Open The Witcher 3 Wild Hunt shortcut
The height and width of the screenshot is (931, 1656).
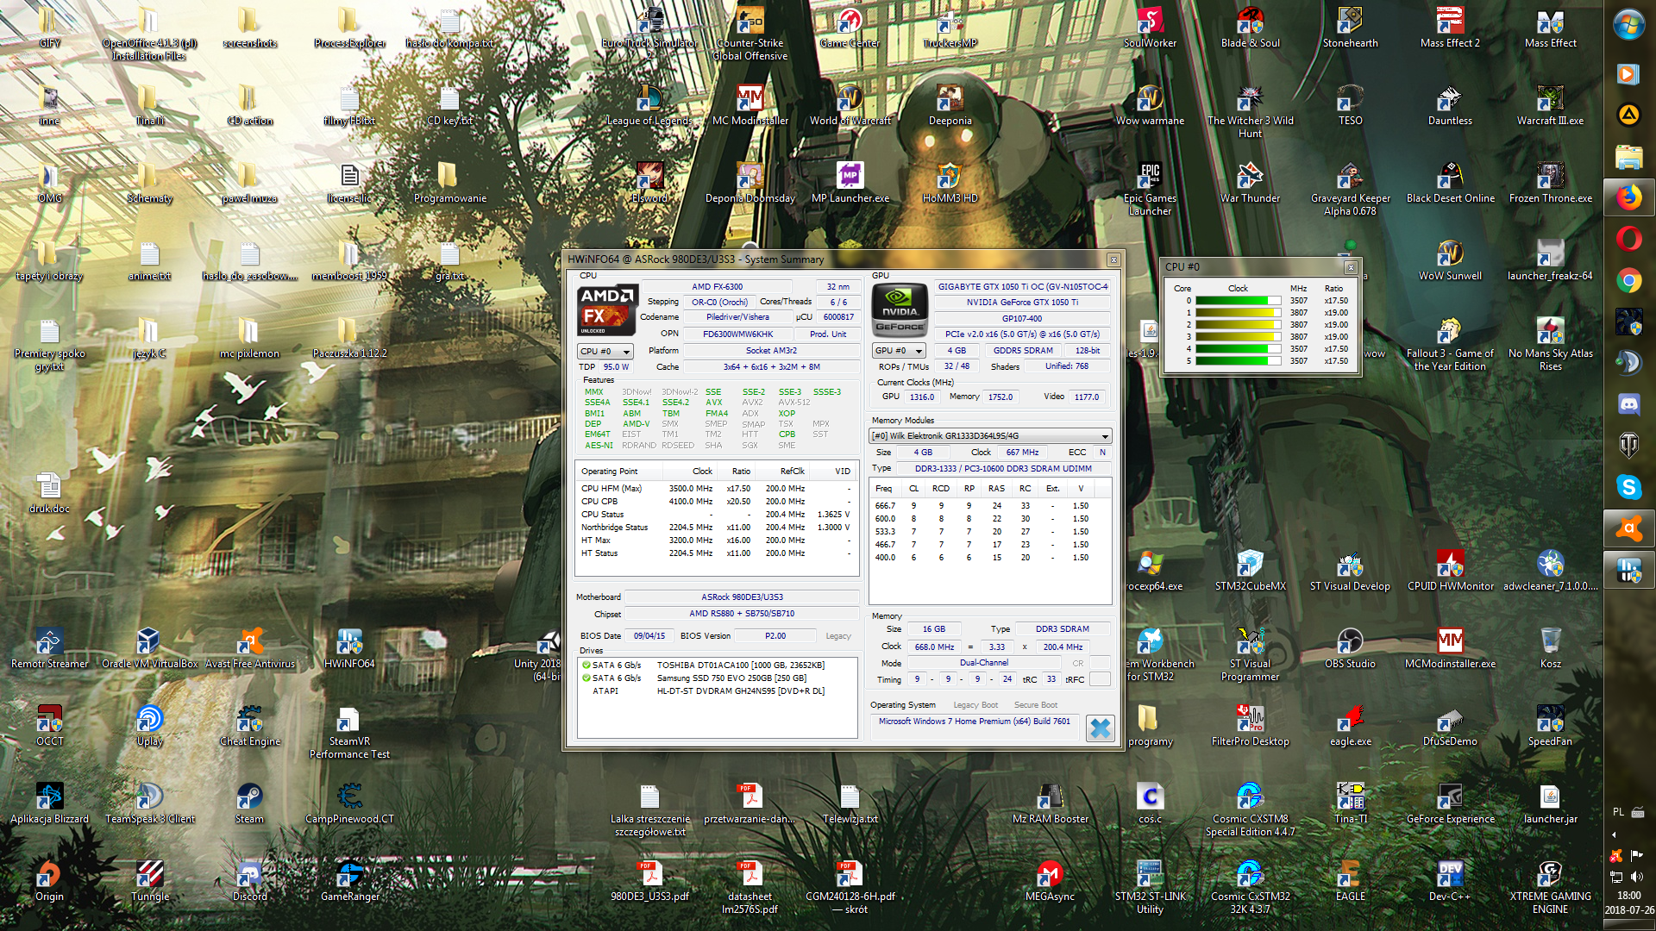(x=1250, y=111)
